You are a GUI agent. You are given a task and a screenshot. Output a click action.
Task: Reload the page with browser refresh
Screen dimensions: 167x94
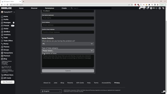click(8, 5)
